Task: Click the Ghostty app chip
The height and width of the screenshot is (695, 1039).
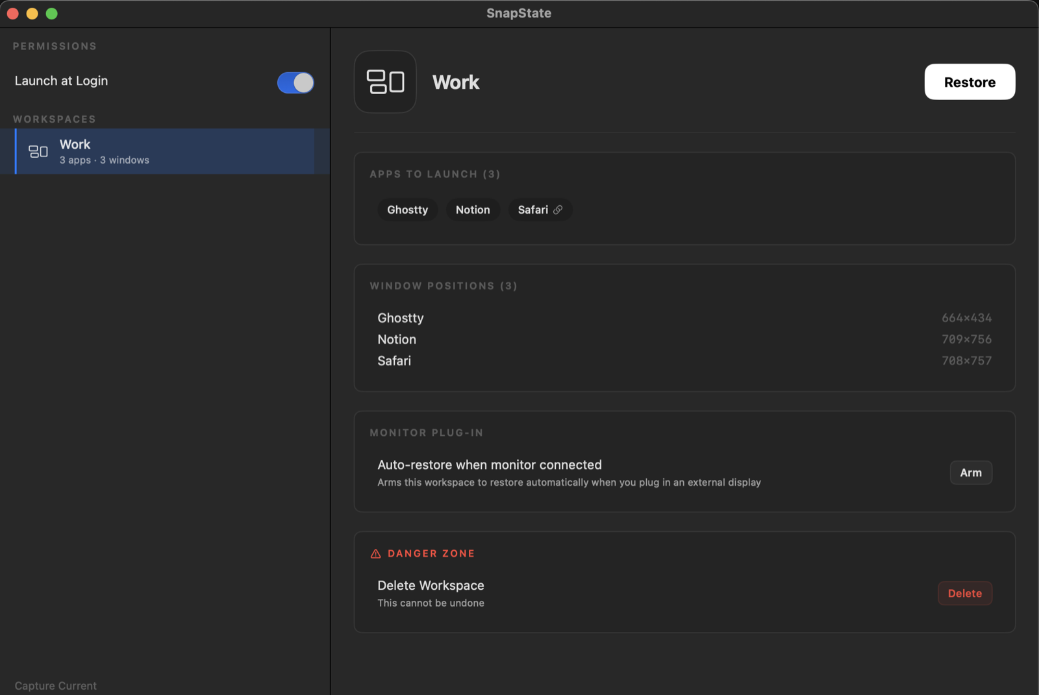Action: coord(407,210)
